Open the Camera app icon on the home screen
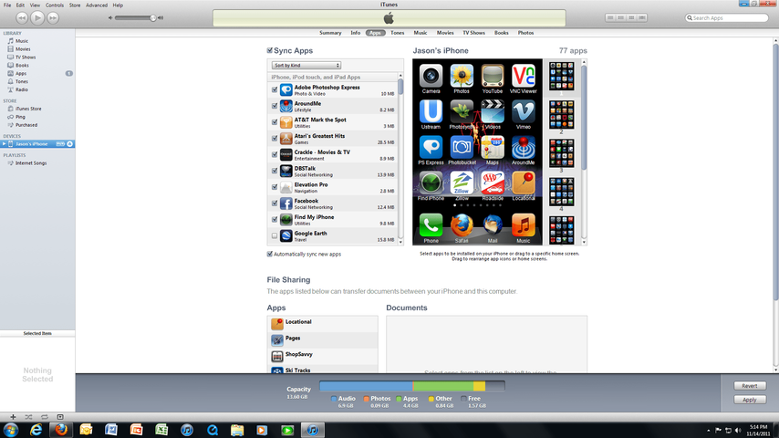 pos(431,76)
